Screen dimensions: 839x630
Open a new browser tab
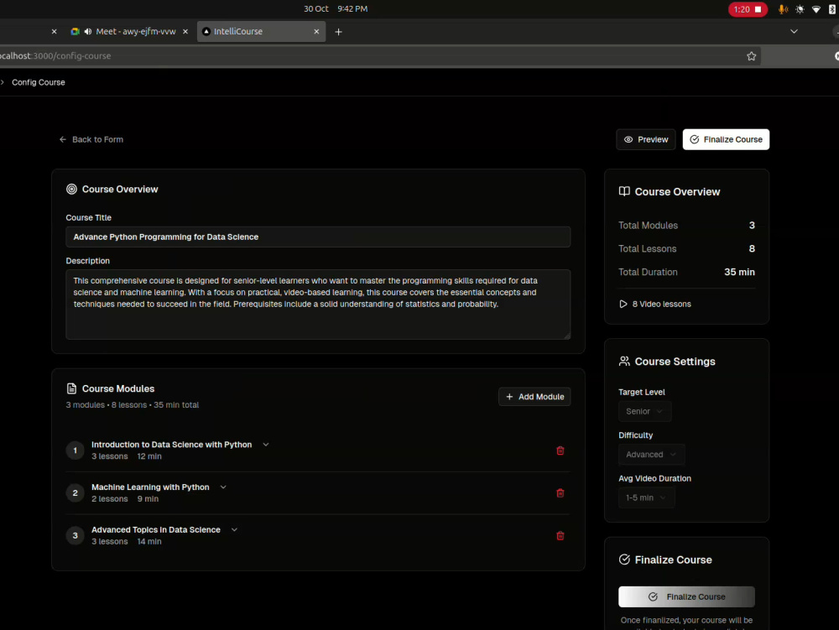(x=338, y=32)
